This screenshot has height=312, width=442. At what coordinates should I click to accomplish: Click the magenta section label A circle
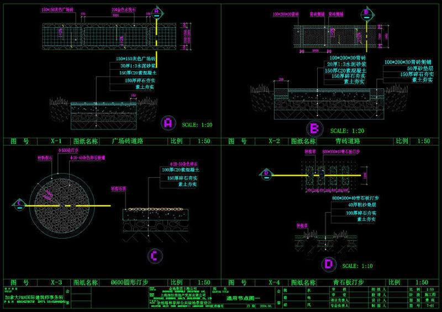168,123
